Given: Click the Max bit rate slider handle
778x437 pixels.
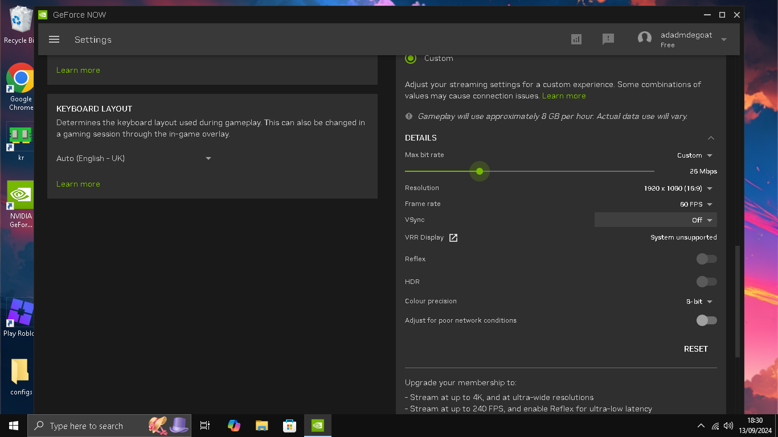Looking at the screenshot, I should pyautogui.click(x=480, y=171).
